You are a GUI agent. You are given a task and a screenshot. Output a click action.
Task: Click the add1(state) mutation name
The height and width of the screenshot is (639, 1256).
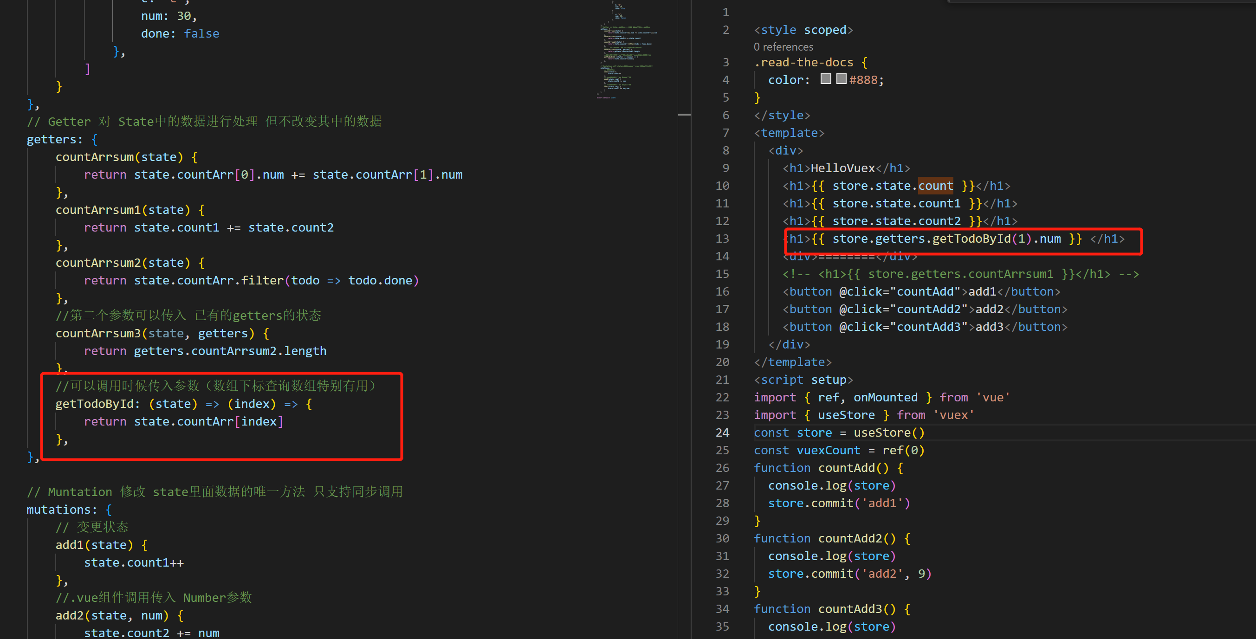[69, 545]
